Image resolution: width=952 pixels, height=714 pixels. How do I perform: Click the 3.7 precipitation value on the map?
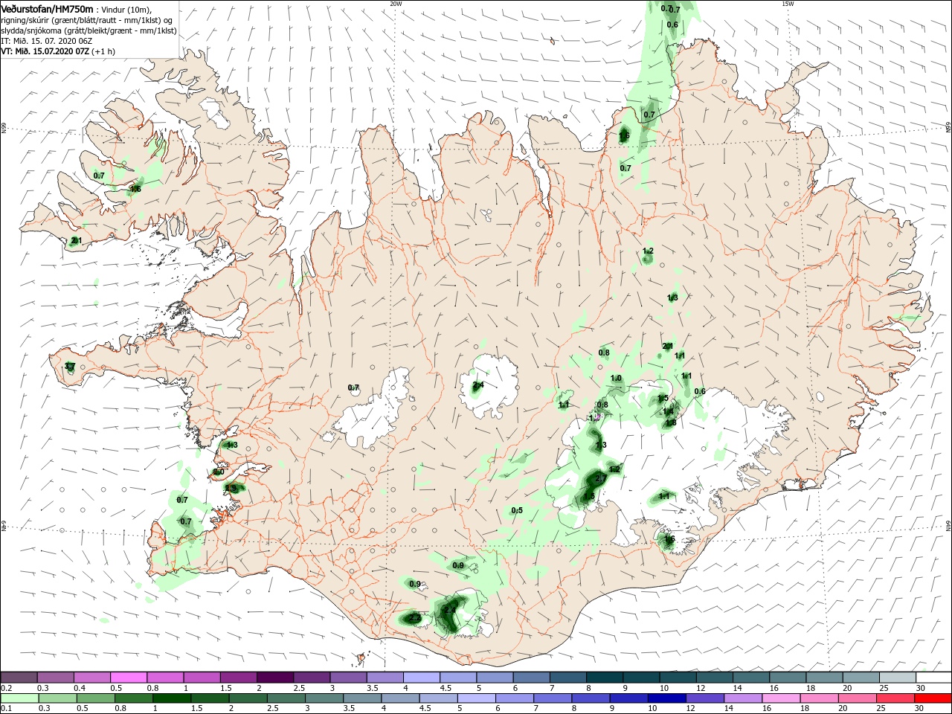click(70, 367)
